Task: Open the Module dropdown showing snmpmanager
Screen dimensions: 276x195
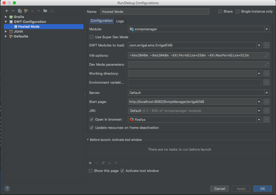Action: click(x=267, y=29)
